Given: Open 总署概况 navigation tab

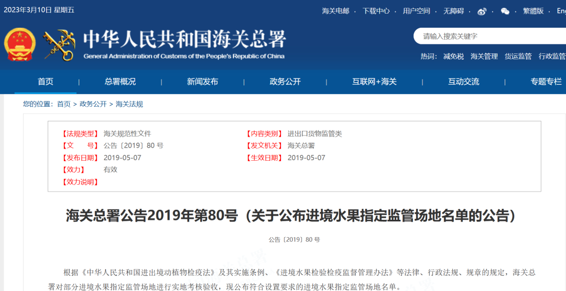Looking at the screenshot, I should click(120, 82).
